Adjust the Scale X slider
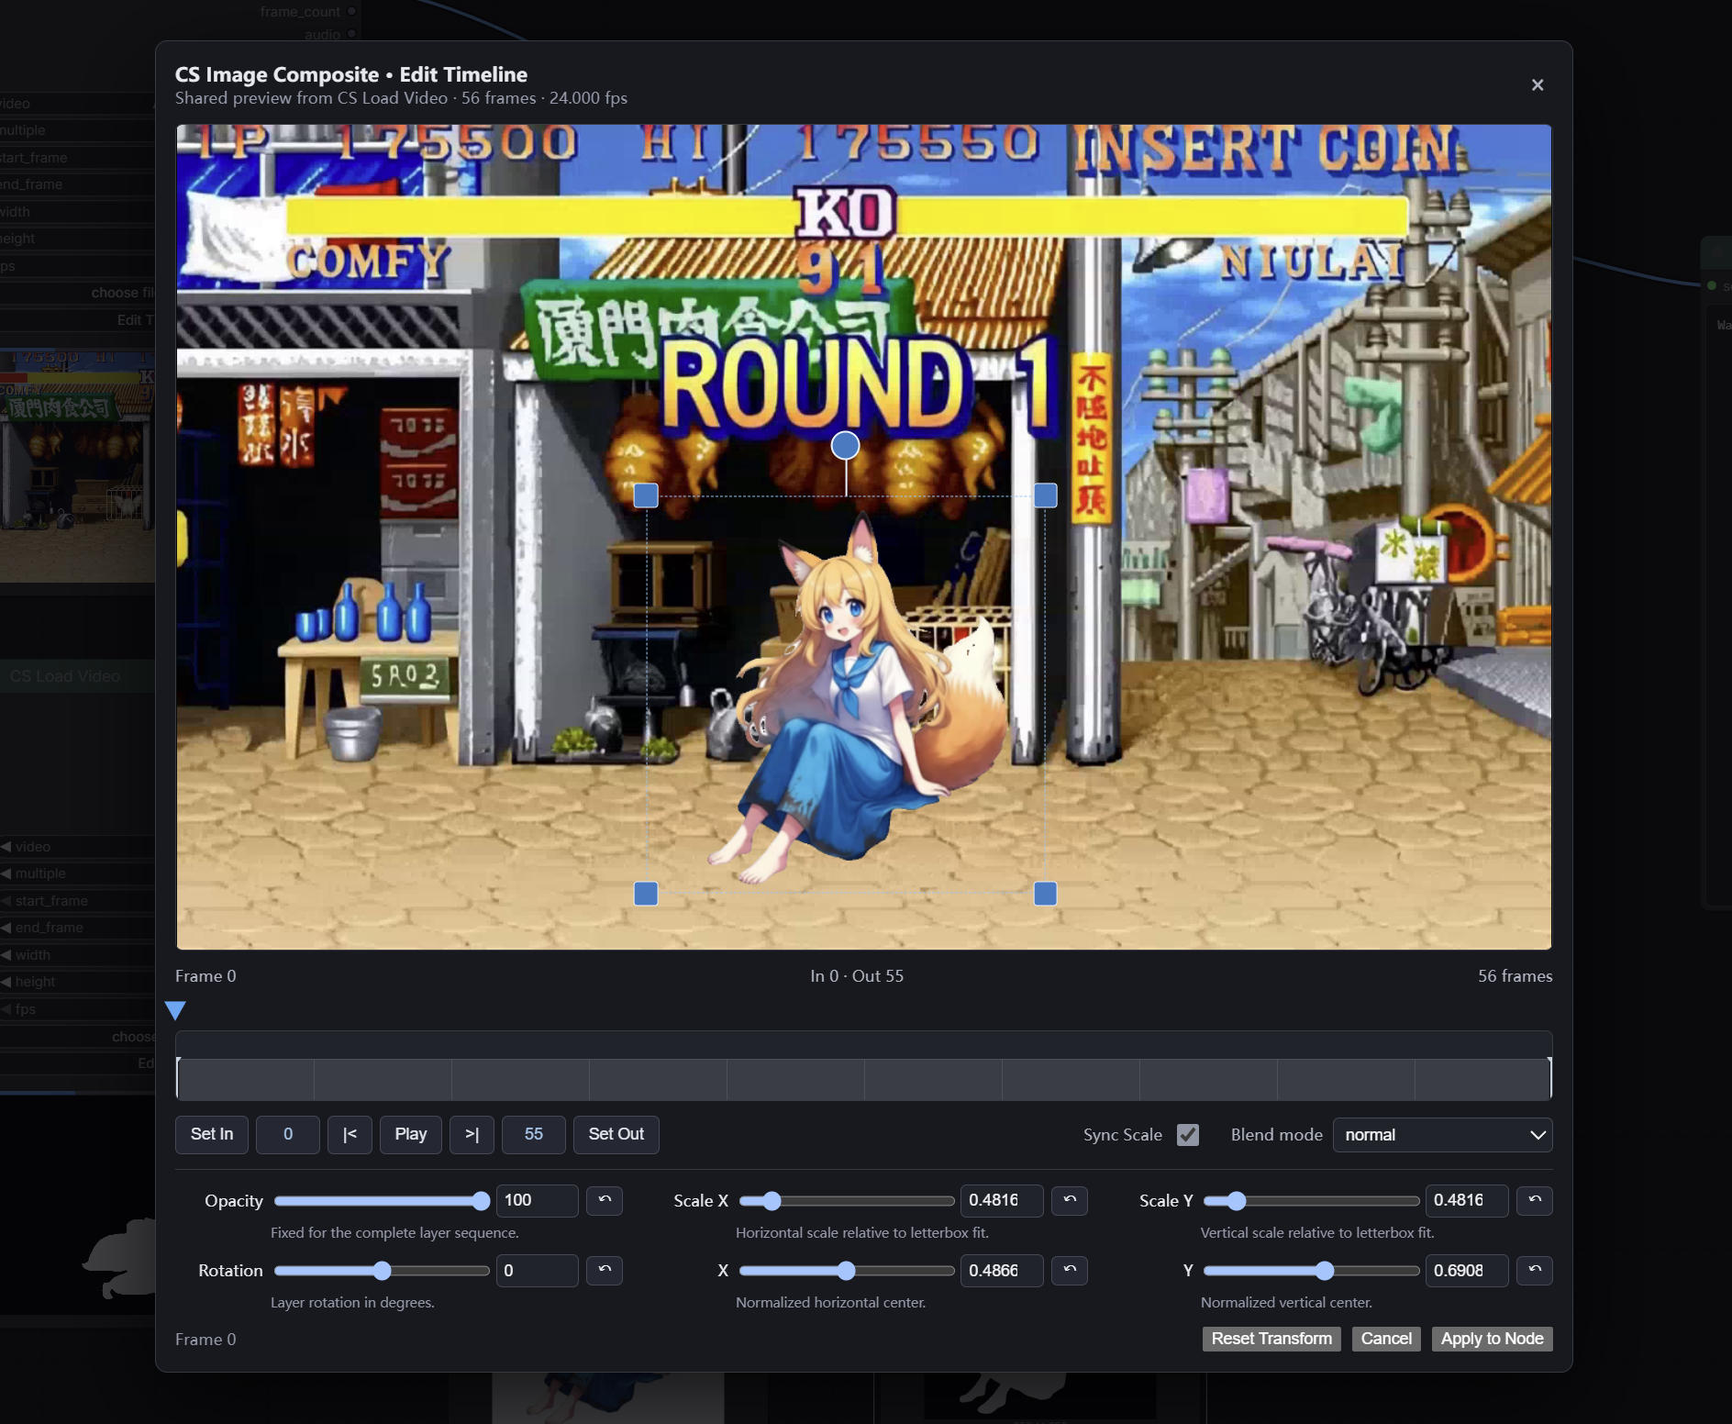Viewport: 1732px width, 1424px height. tap(847, 1200)
